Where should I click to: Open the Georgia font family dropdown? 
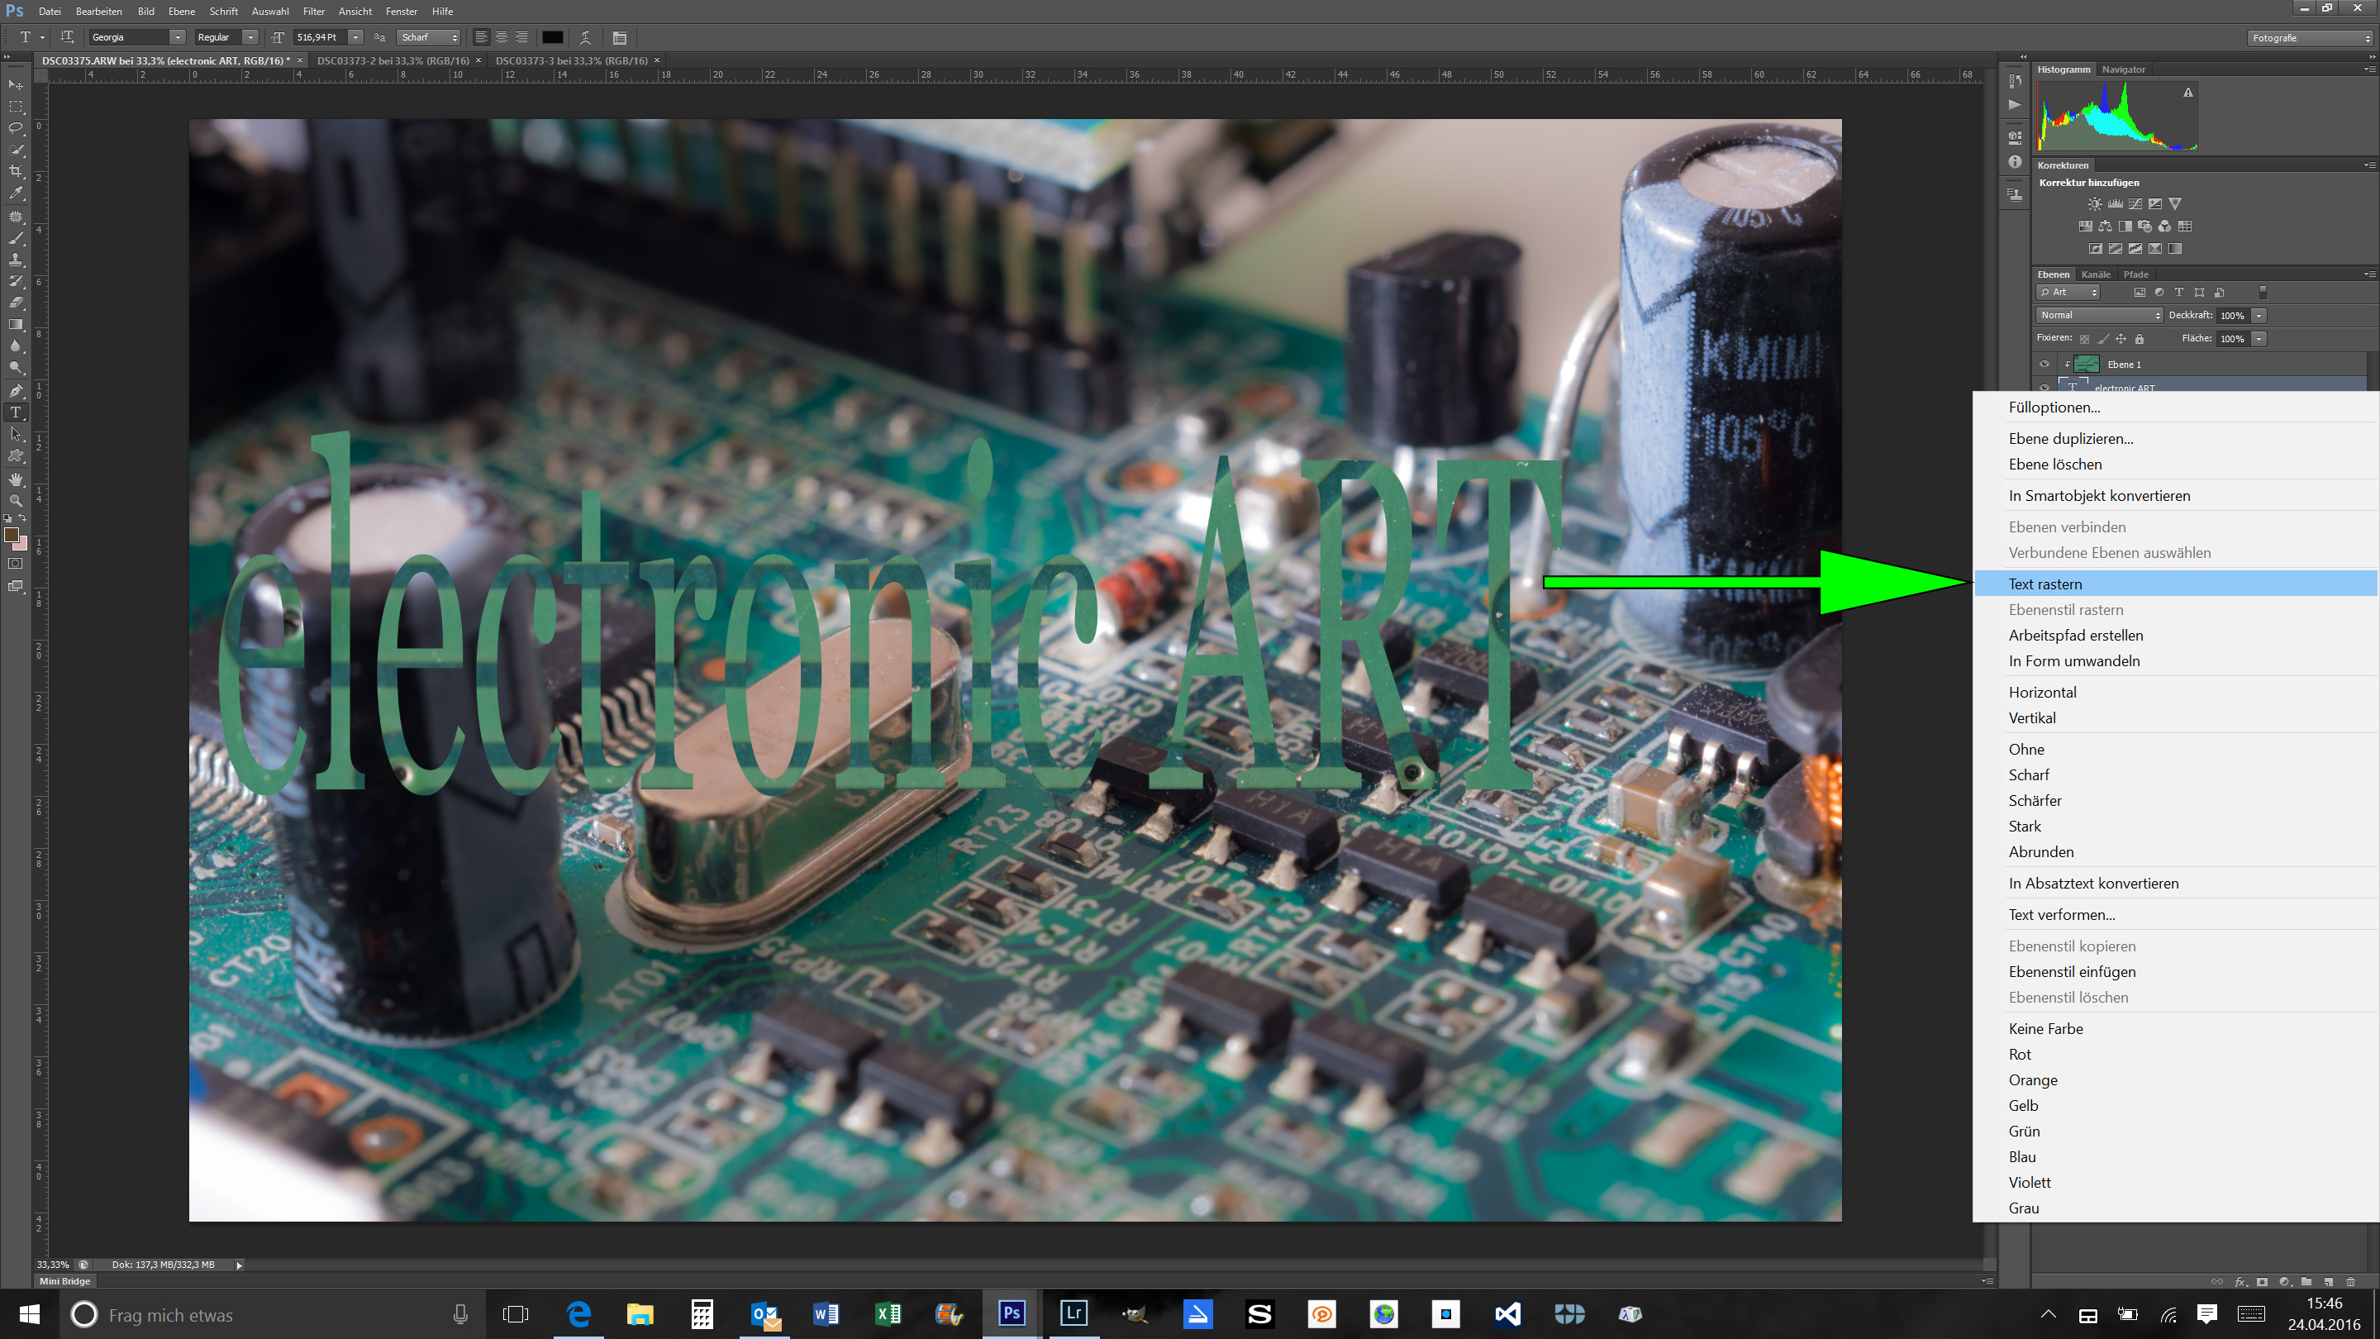pos(178,38)
